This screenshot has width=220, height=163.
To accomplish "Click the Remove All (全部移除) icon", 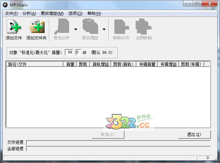I will (143, 27).
